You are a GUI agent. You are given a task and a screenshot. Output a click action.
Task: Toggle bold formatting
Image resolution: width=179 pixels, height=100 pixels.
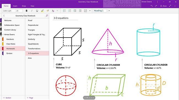pos(26,11)
